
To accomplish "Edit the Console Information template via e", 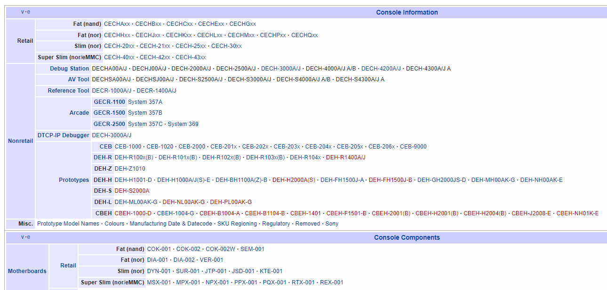I will point(28,12).
